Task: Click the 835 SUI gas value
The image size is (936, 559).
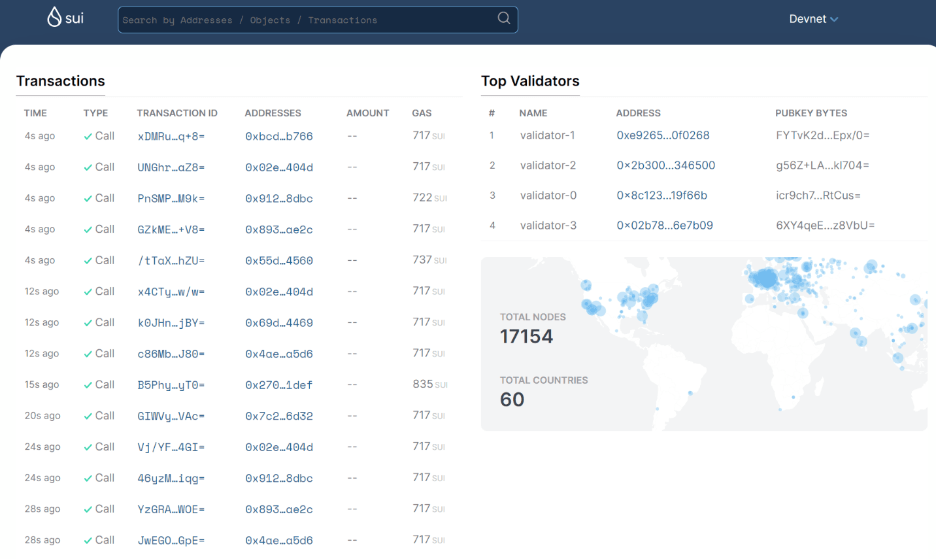Action: [x=430, y=384]
